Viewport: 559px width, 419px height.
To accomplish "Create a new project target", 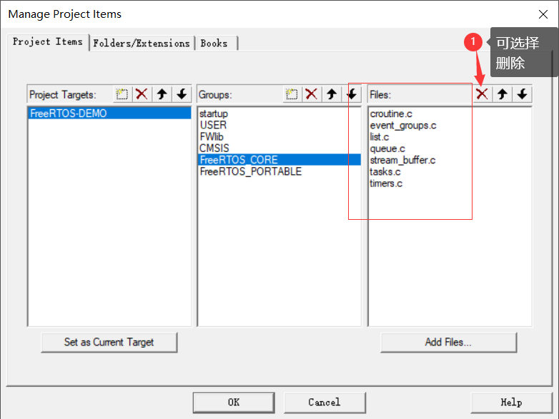I will pyautogui.click(x=122, y=94).
